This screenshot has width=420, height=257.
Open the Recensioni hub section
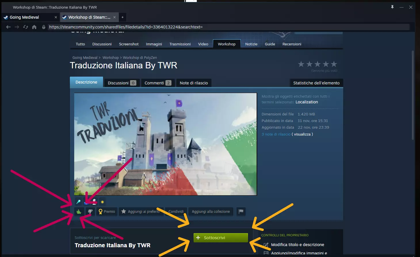pyautogui.click(x=292, y=44)
